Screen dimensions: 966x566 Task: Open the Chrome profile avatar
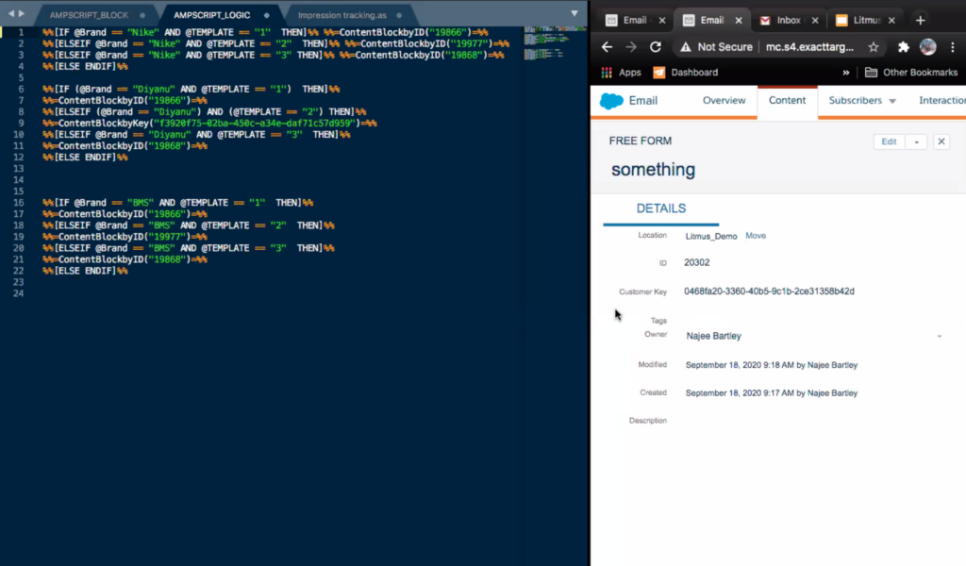927,46
